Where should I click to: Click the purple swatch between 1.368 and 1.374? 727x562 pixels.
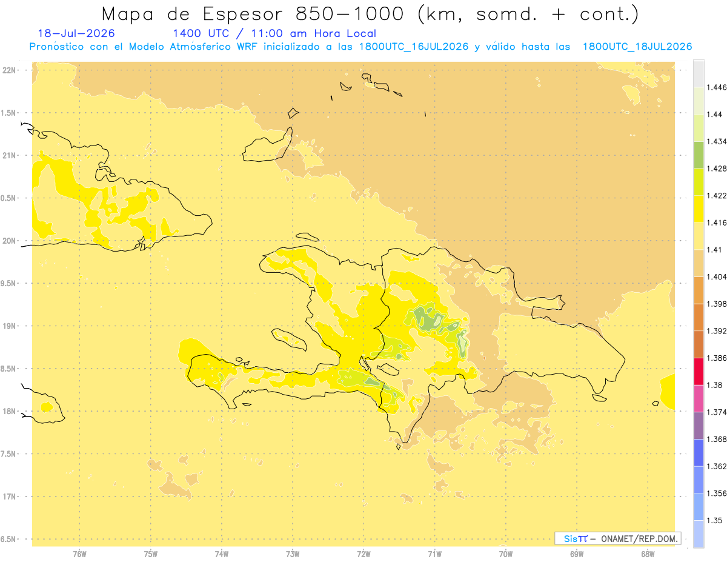pos(699,425)
